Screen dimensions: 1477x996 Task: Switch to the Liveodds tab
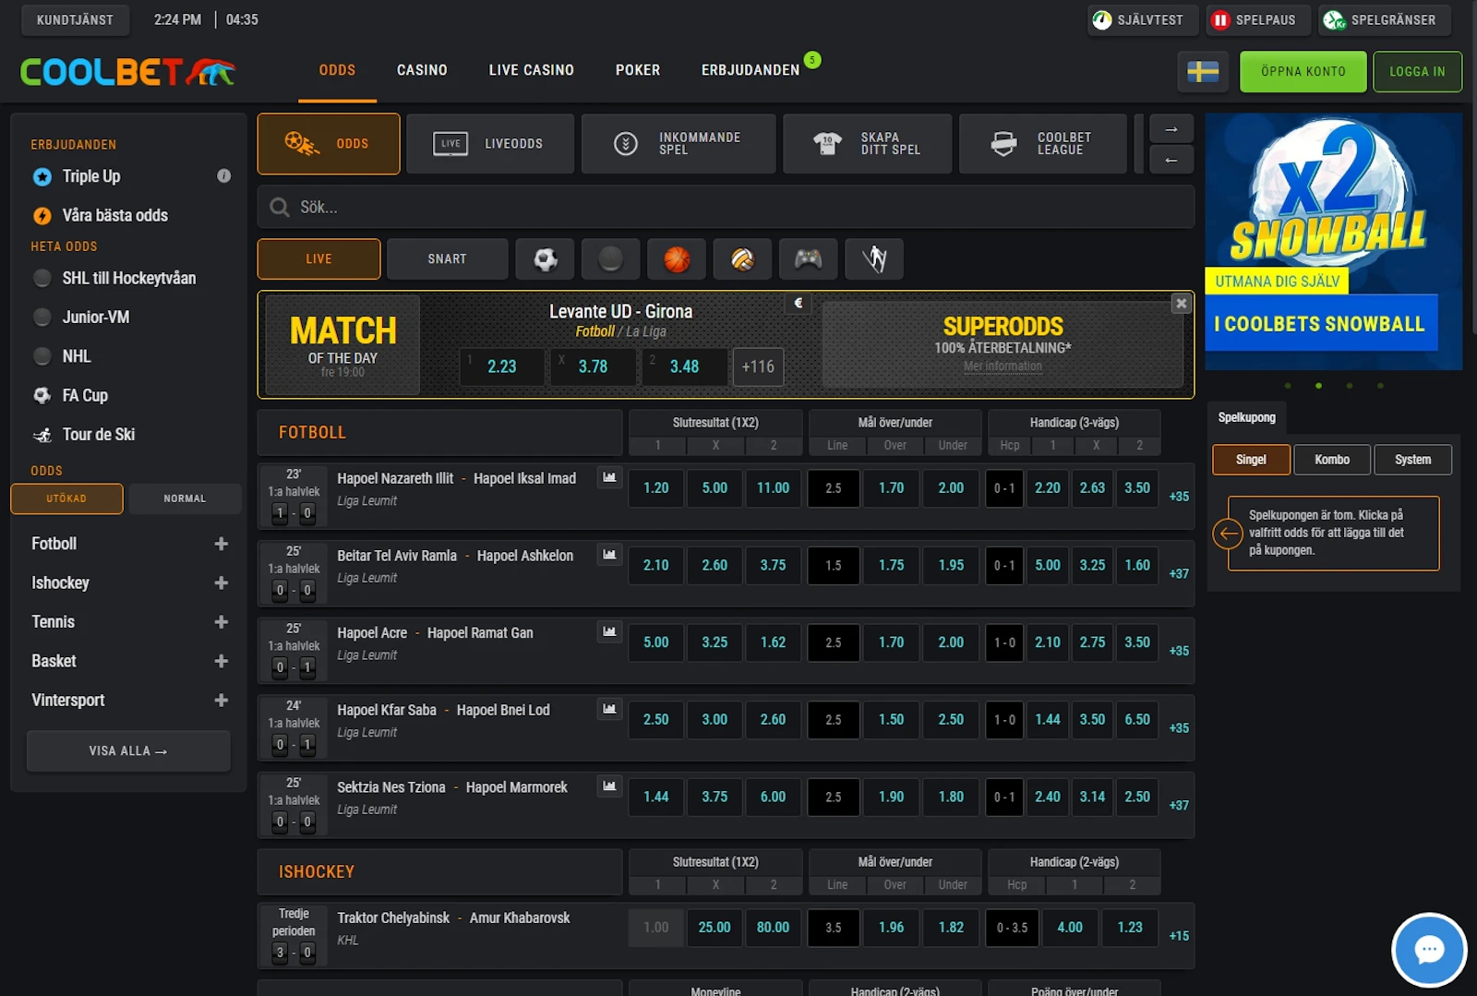point(490,144)
